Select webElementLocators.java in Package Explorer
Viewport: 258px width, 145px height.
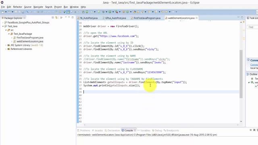tap(30, 41)
